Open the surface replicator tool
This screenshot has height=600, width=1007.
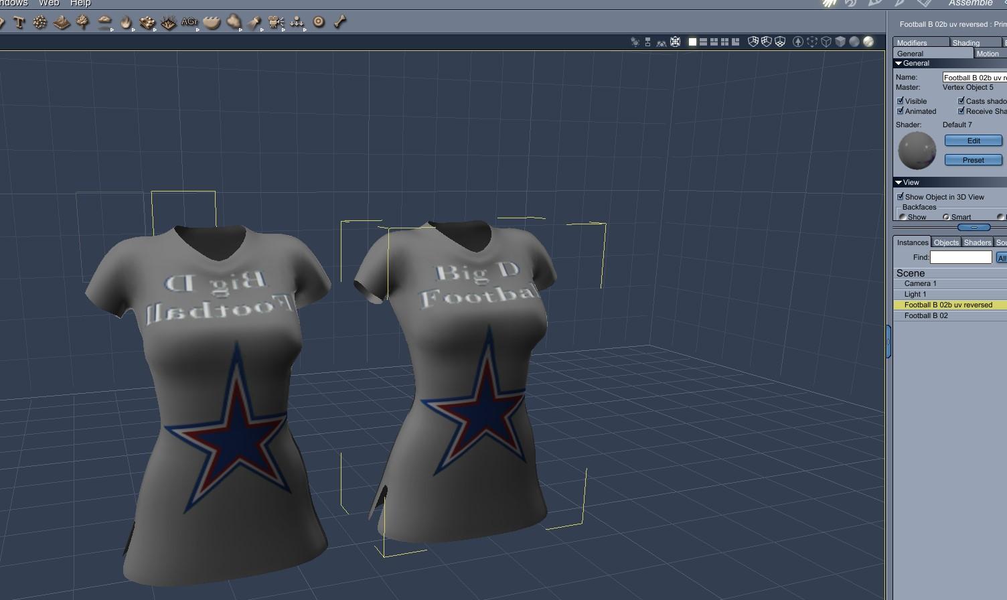click(147, 23)
